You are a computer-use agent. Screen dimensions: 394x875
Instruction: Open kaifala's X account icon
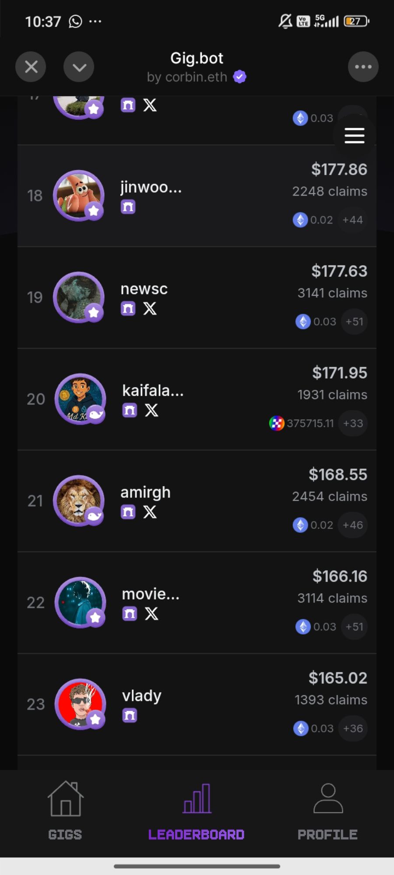click(x=151, y=410)
